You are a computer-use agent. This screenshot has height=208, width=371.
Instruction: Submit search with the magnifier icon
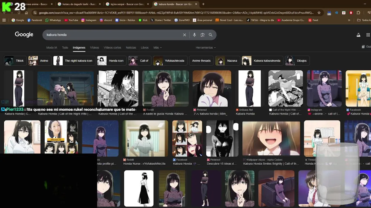[x=210, y=35]
